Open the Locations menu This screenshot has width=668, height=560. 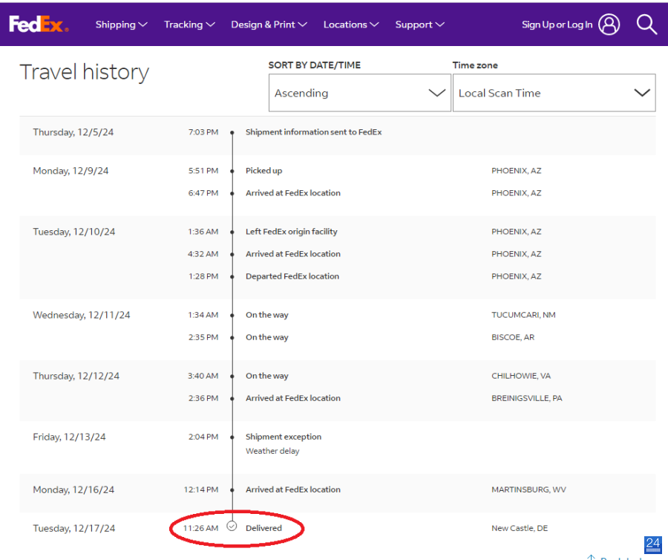click(x=351, y=25)
